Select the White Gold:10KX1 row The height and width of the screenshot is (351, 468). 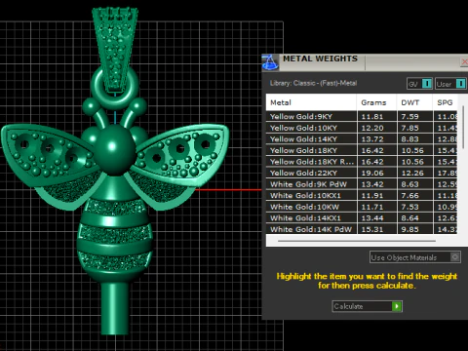click(362, 195)
